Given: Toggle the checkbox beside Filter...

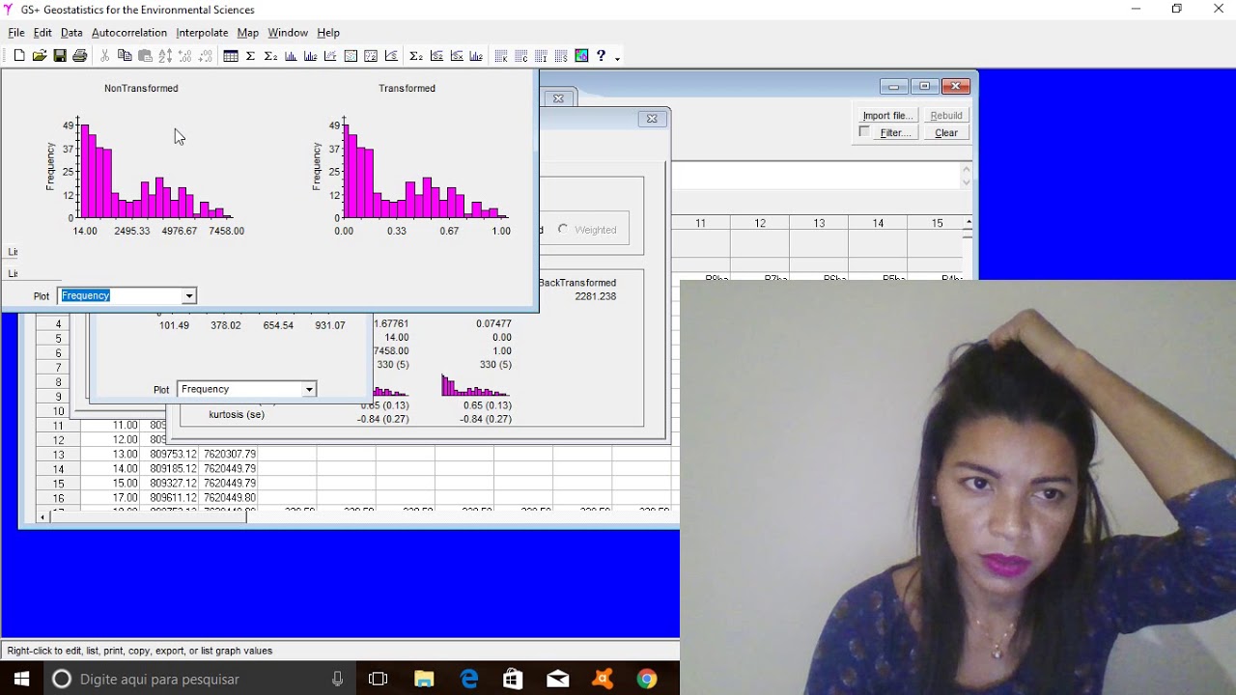Looking at the screenshot, I should tap(864, 132).
